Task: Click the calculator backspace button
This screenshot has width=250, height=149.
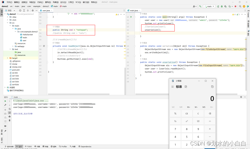Action: click(x=210, y=113)
